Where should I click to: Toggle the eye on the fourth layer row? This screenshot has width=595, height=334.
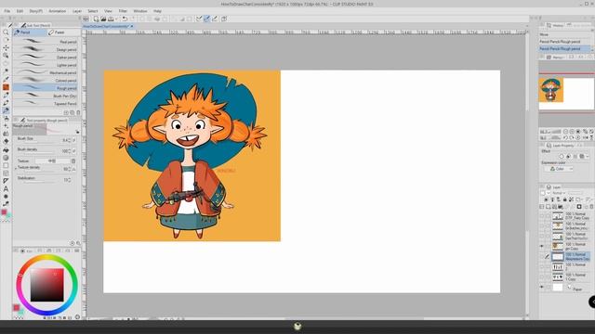[x=542, y=246]
